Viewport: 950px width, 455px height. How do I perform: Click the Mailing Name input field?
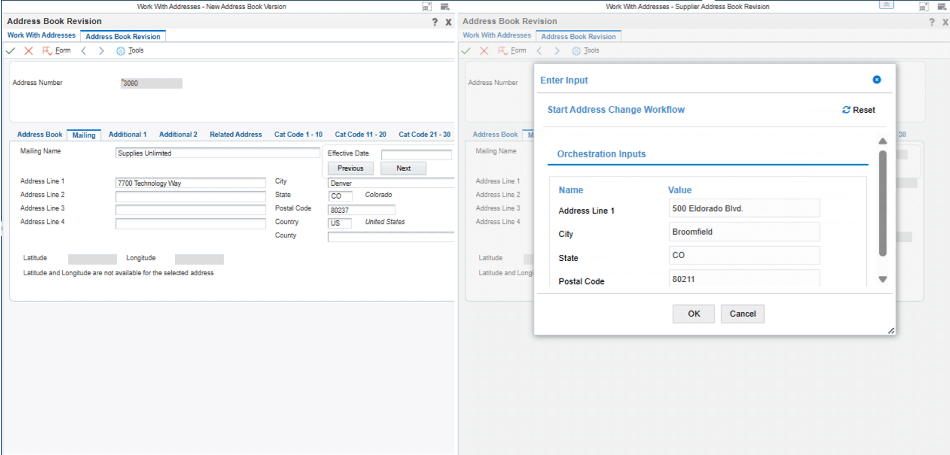click(217, 153)
